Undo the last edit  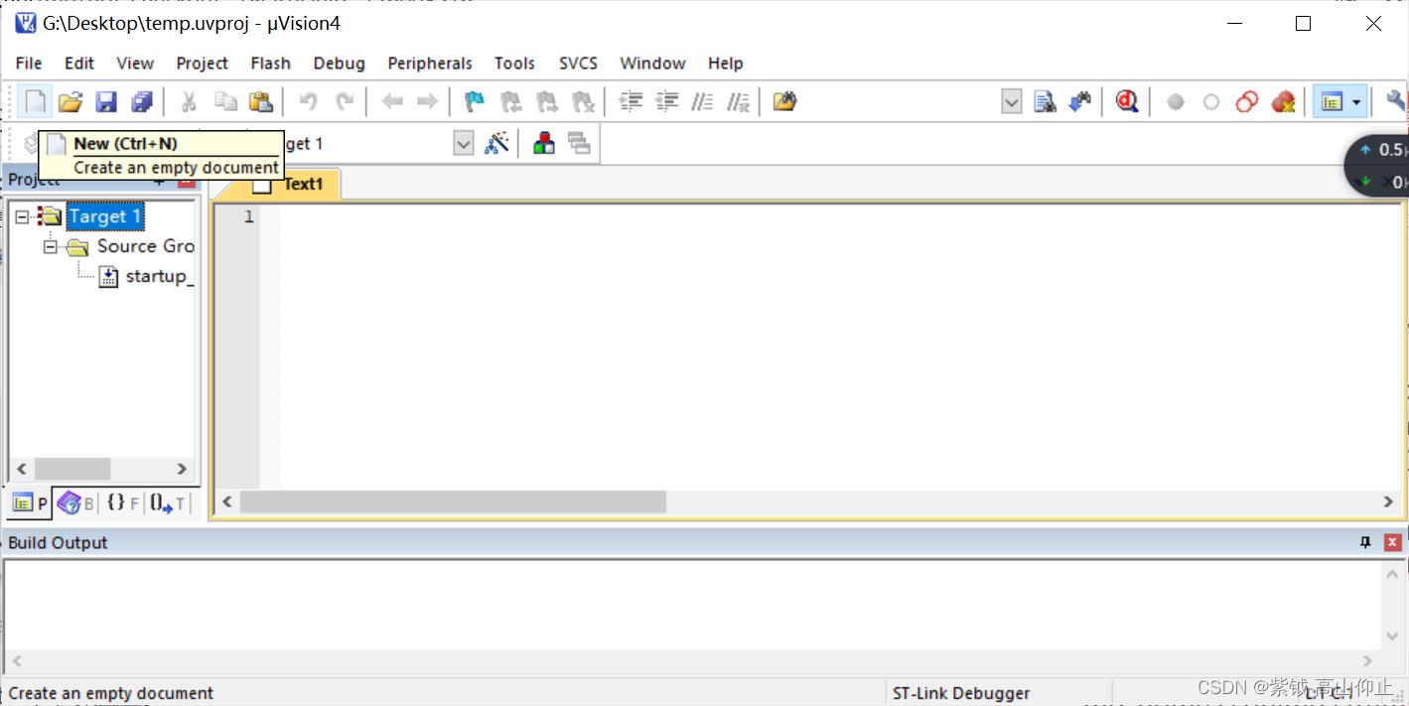309,101
